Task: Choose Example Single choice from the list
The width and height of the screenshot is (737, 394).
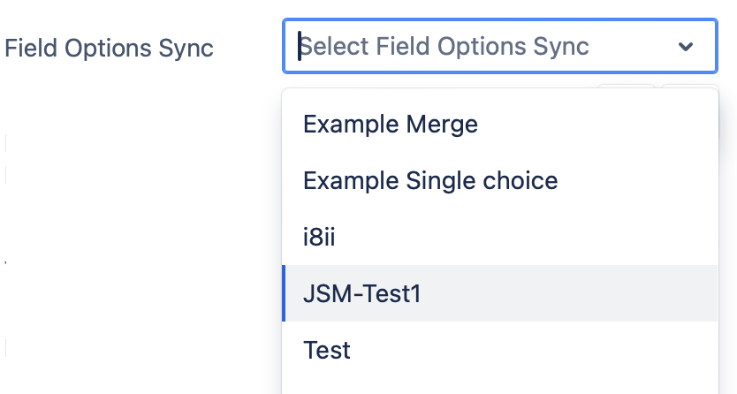Action: click(430, 181)
